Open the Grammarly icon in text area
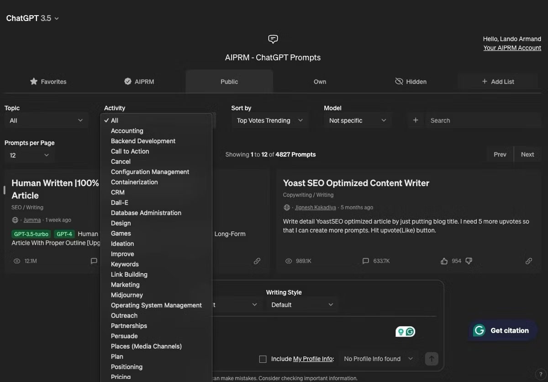The width and height of the screenshot is (548, 382). 410,332
